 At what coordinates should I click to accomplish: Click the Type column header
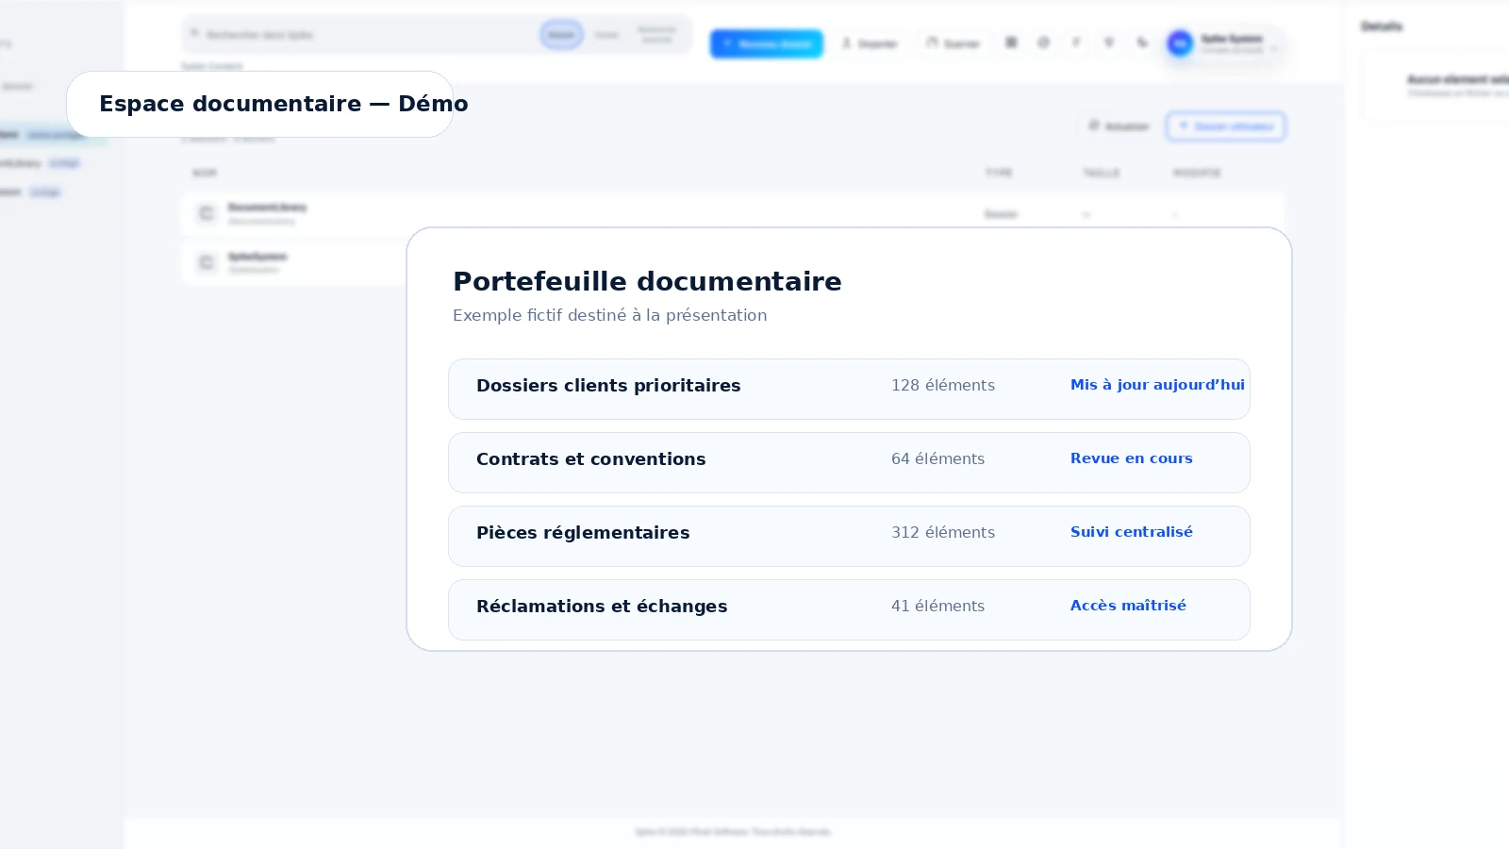click(999, 173)
